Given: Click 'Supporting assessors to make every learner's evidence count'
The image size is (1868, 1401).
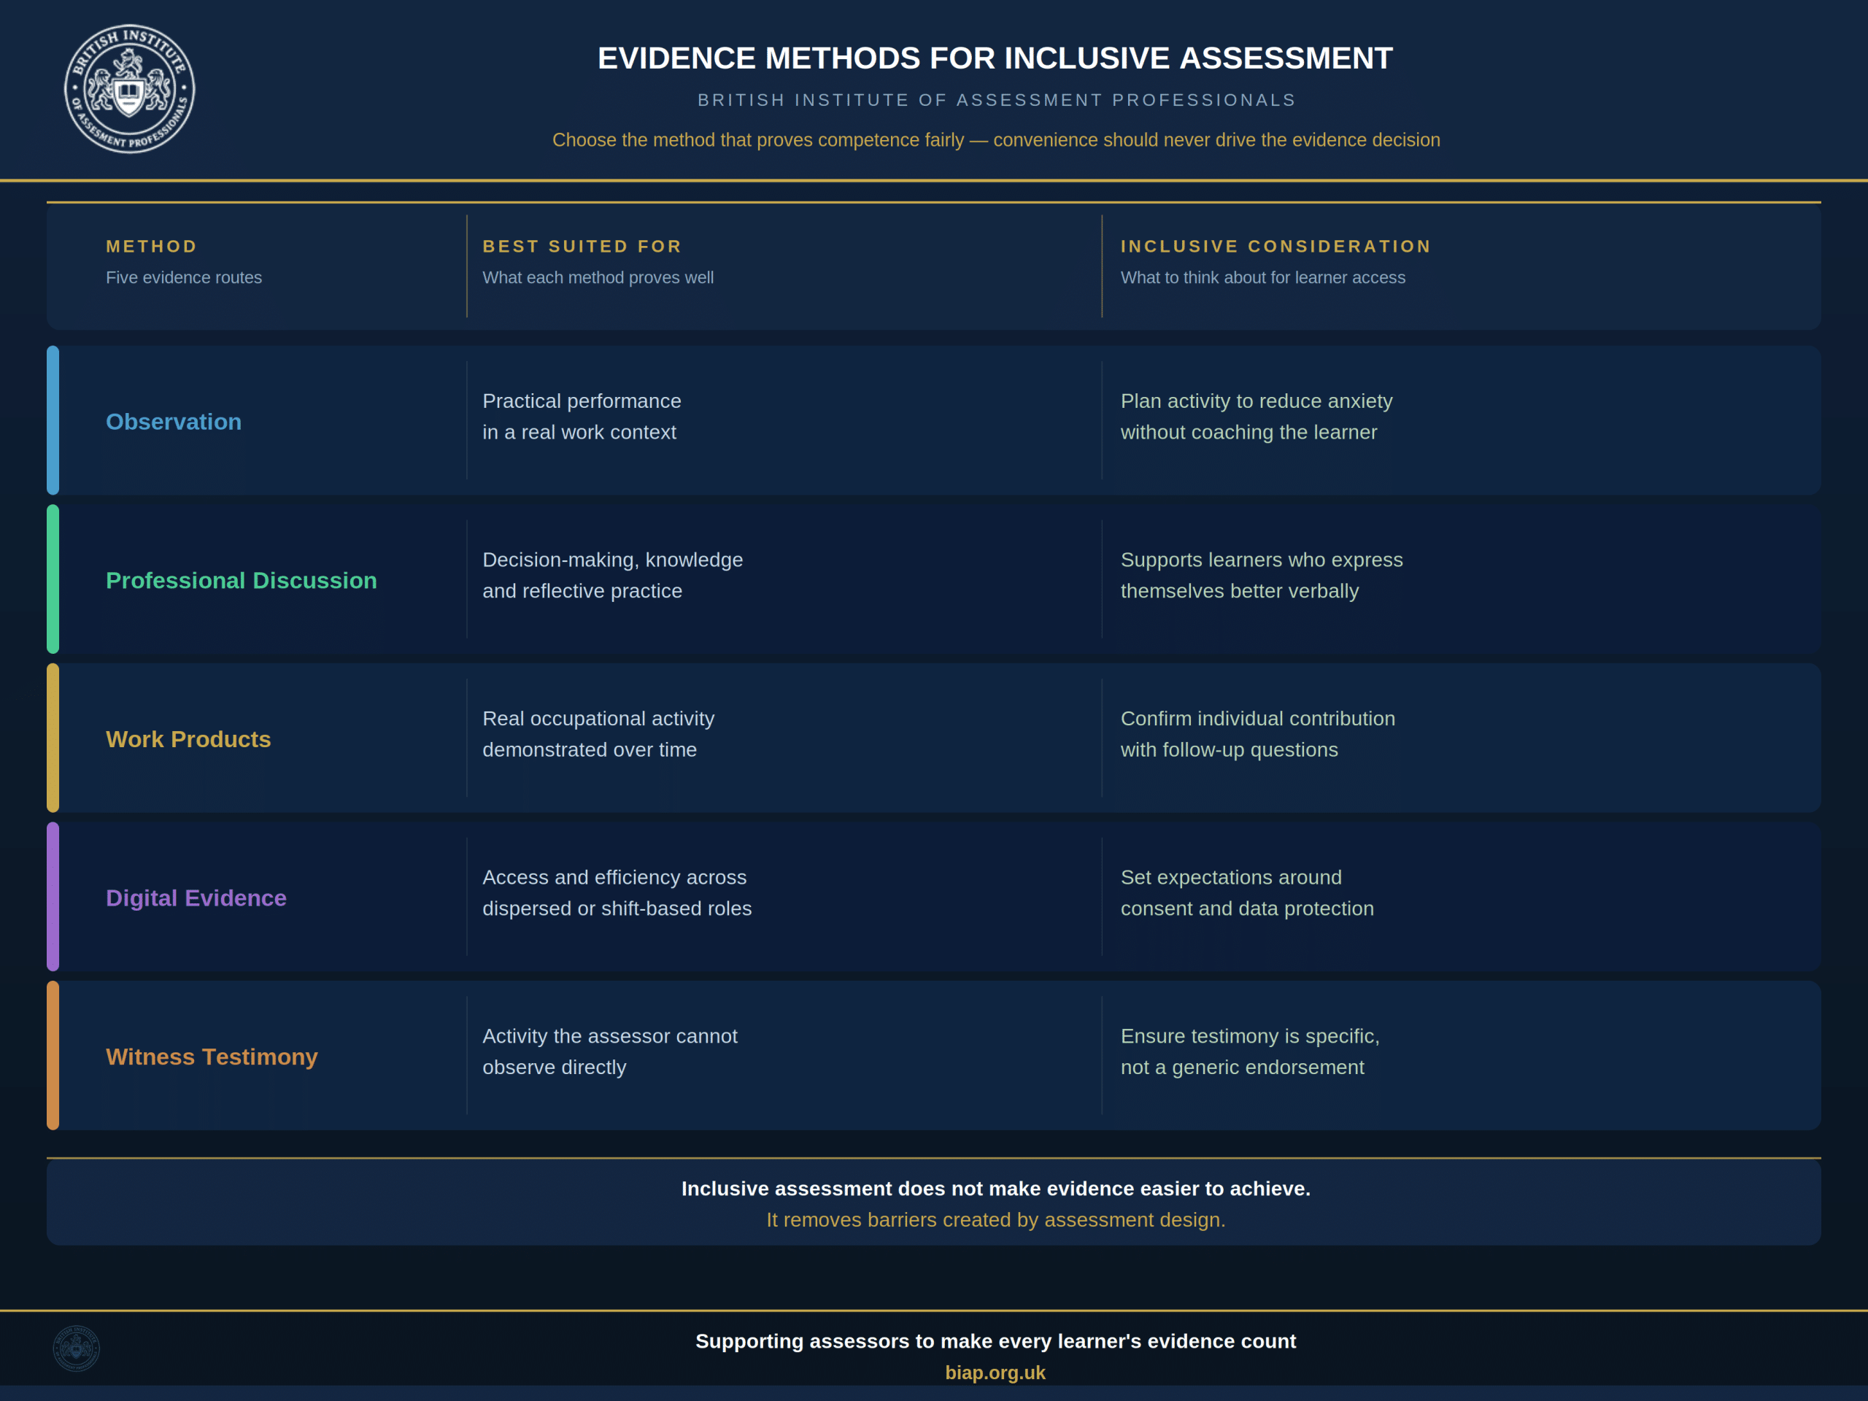Looking at the screenshot, I should click(995, 1341).
